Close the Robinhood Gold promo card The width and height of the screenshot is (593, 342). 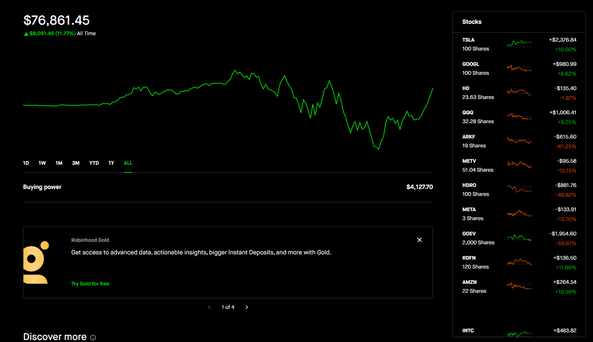420,240
